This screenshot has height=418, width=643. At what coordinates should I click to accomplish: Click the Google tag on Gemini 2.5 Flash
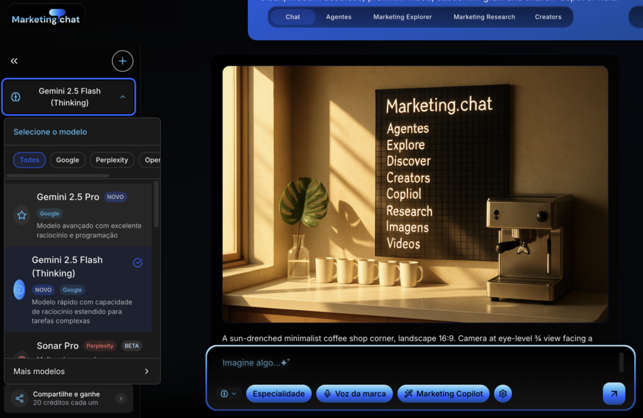(x=72, y=290)
